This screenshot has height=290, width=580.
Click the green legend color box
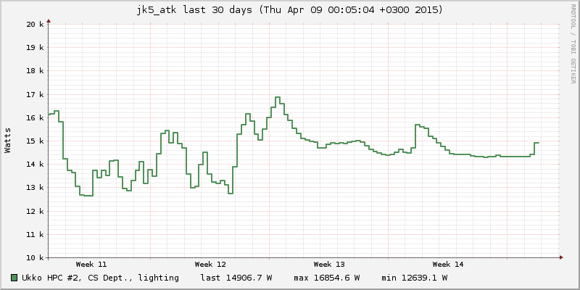[x=14, y=278]
